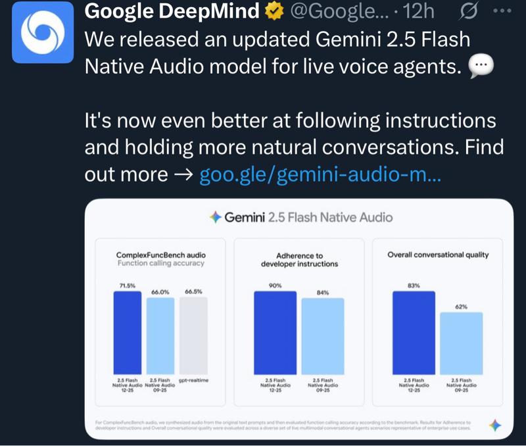The image size is (526, 446).
Task: Click the Gemini sparkle in image's bottom-right corner
Action: coord(495,425)
